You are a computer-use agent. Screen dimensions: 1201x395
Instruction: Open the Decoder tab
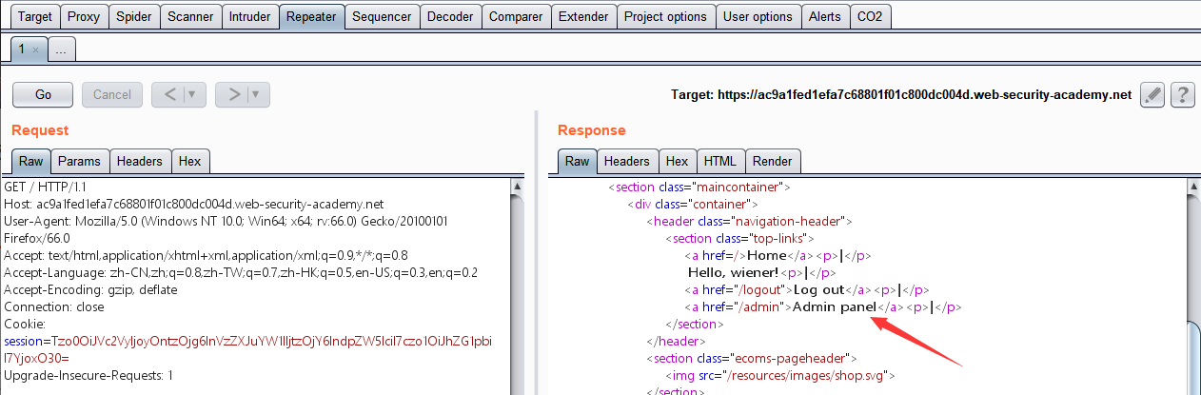(450, 16)
